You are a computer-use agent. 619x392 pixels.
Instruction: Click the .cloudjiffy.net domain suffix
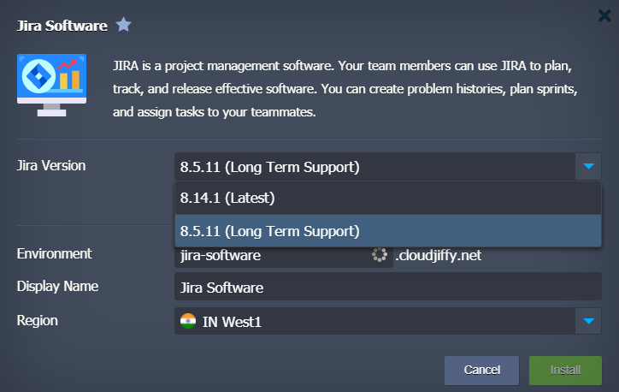439,255
